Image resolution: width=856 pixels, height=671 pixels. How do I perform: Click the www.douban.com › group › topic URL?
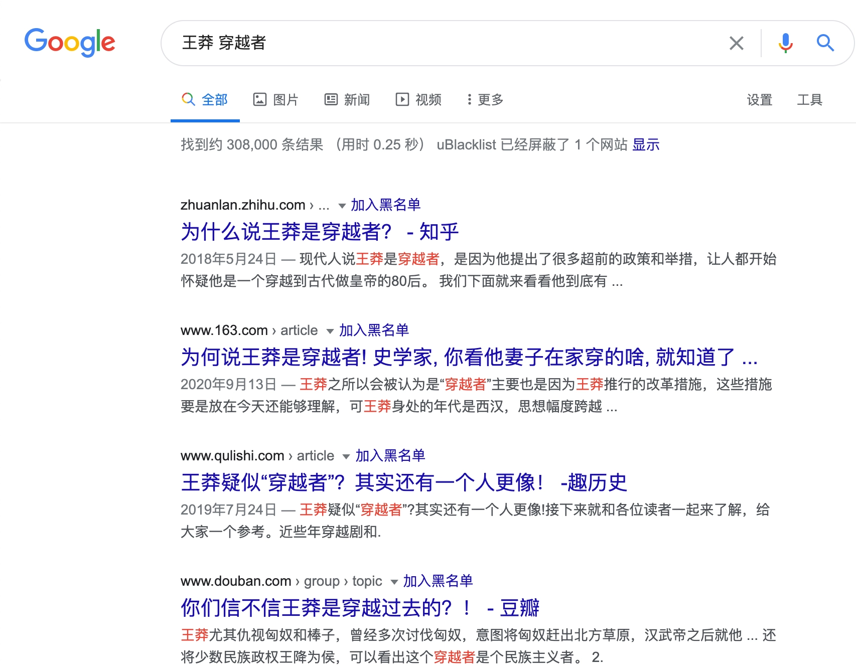(x=281, y=581)
